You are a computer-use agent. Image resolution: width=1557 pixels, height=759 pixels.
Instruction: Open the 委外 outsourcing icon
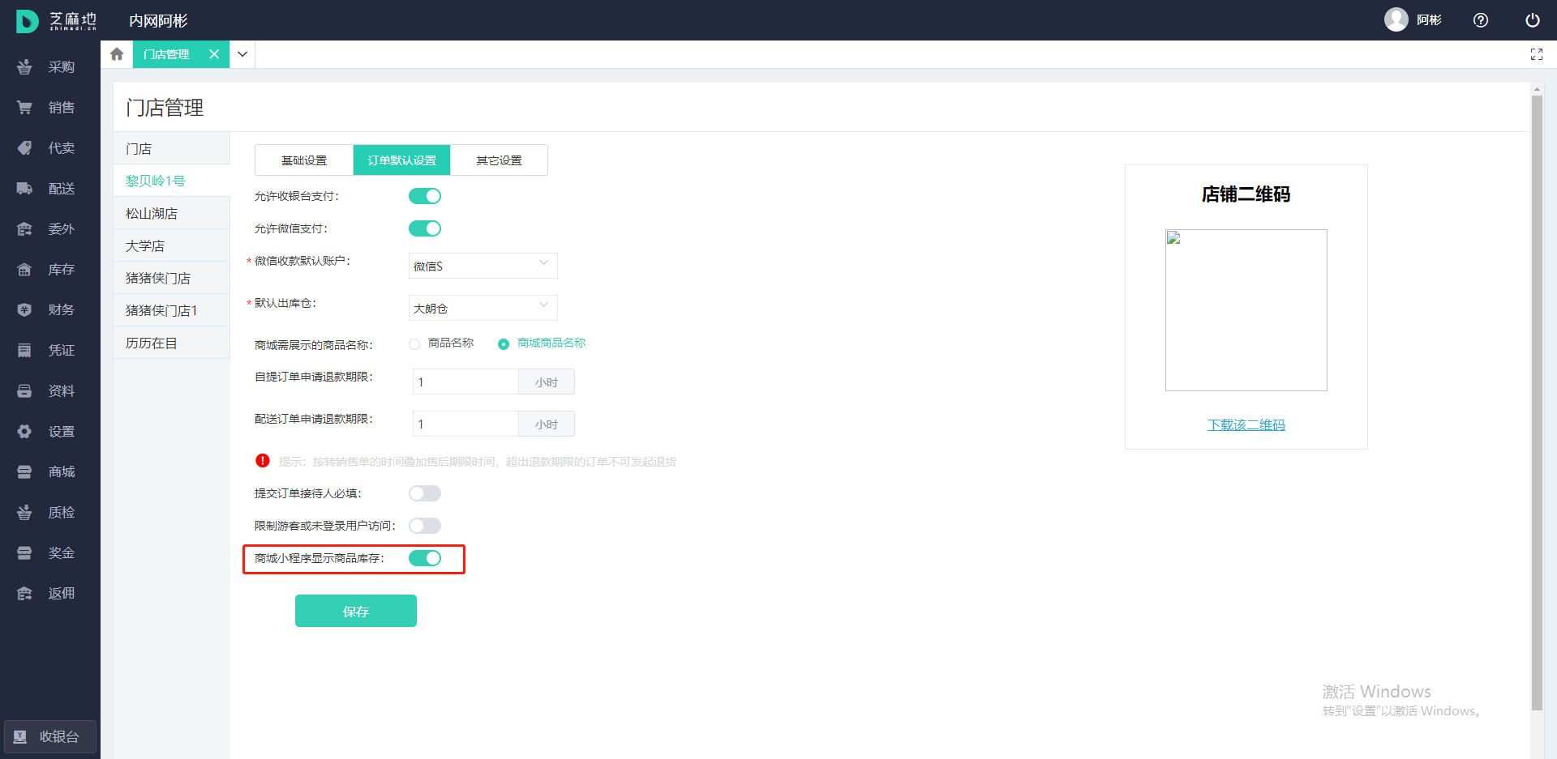tap(24, 229)
